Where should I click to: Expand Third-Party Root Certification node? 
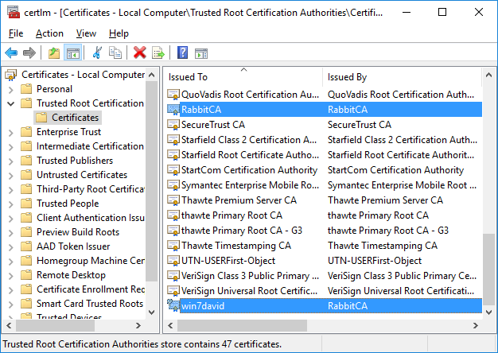[11, 190]
